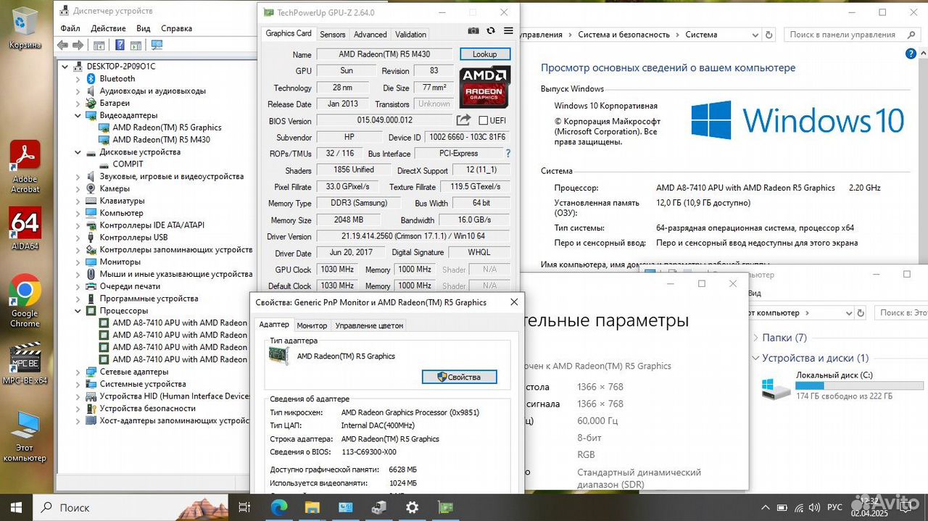Click the help icon in the Control Panel System window
Viewport: 928px width, 521px height.
click(x=911, y=54)
